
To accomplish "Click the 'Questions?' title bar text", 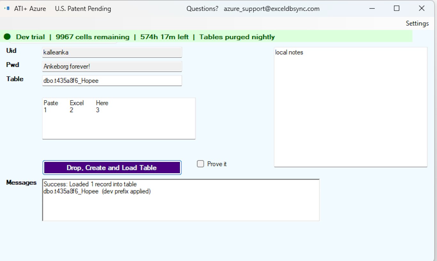I will click(202, 9).
